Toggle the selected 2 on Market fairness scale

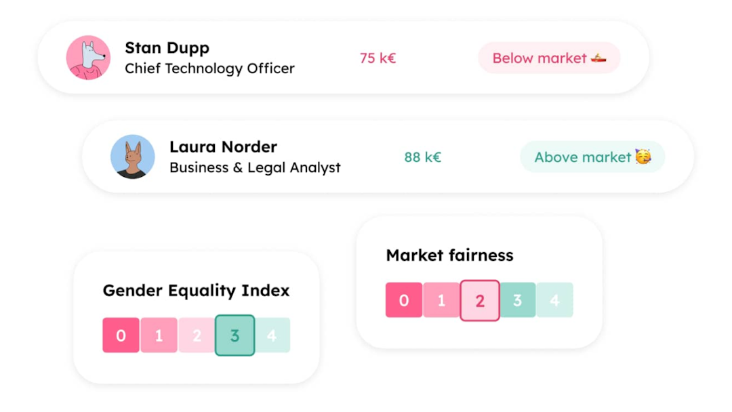pos(480,300)
